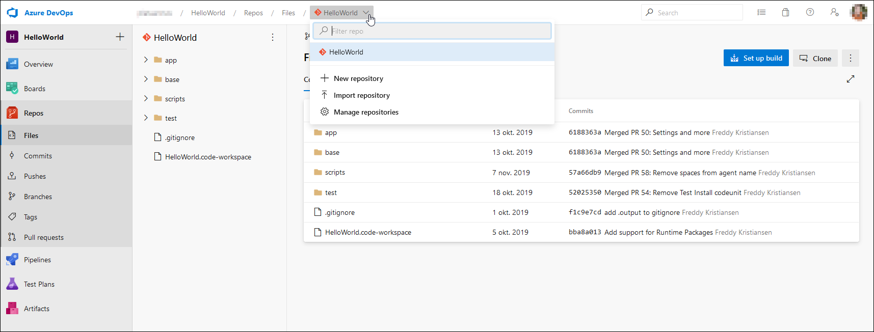Select the HelloWorld repository in the dropdown list
The width and height of the screenshot is (874, 332).
[x=432, y=52]
